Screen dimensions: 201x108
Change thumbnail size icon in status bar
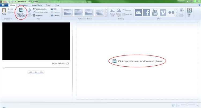pyautogui.click(x=173, y=105)
